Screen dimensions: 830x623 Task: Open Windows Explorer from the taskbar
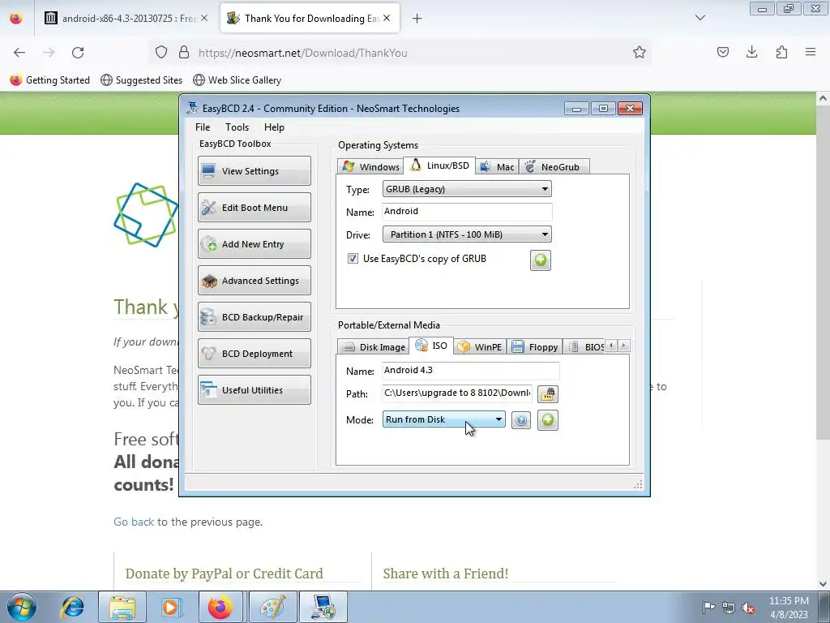point(122,608)
